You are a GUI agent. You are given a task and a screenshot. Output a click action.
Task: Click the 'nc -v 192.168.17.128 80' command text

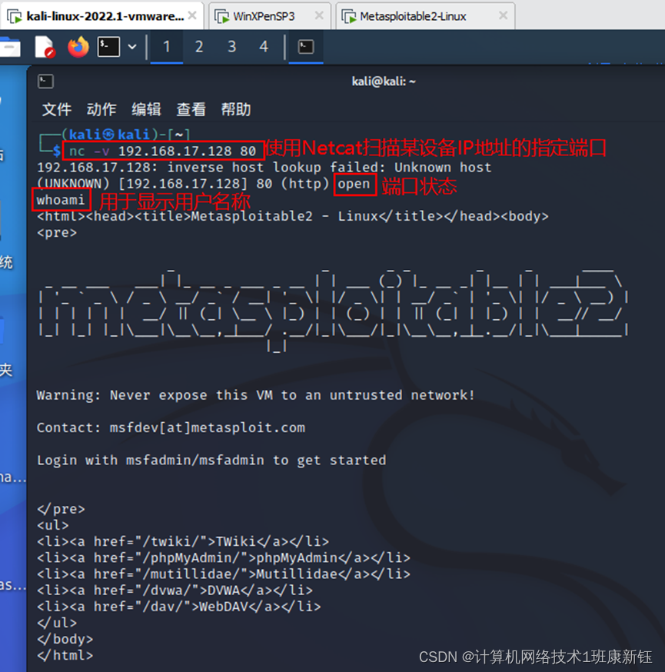163,151
